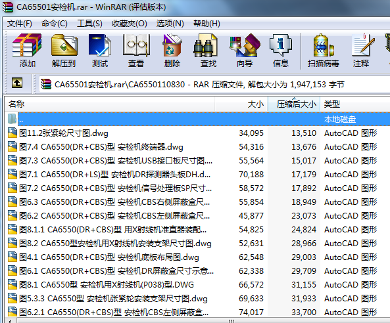This screenshot has height=323, width=390.
Task: Click packed size value 13,676
Action: (304, 147)
